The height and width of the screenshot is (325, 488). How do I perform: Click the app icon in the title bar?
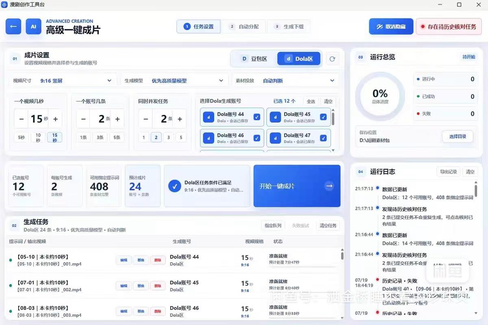pos(4,4)
